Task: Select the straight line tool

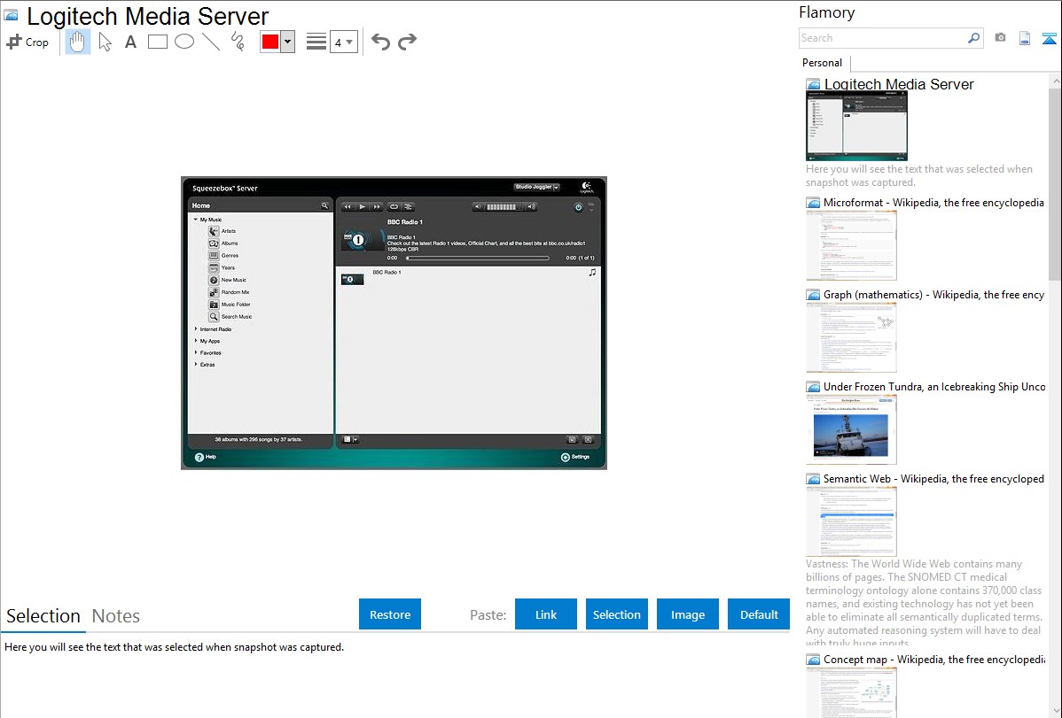Action: coord(211,42)
